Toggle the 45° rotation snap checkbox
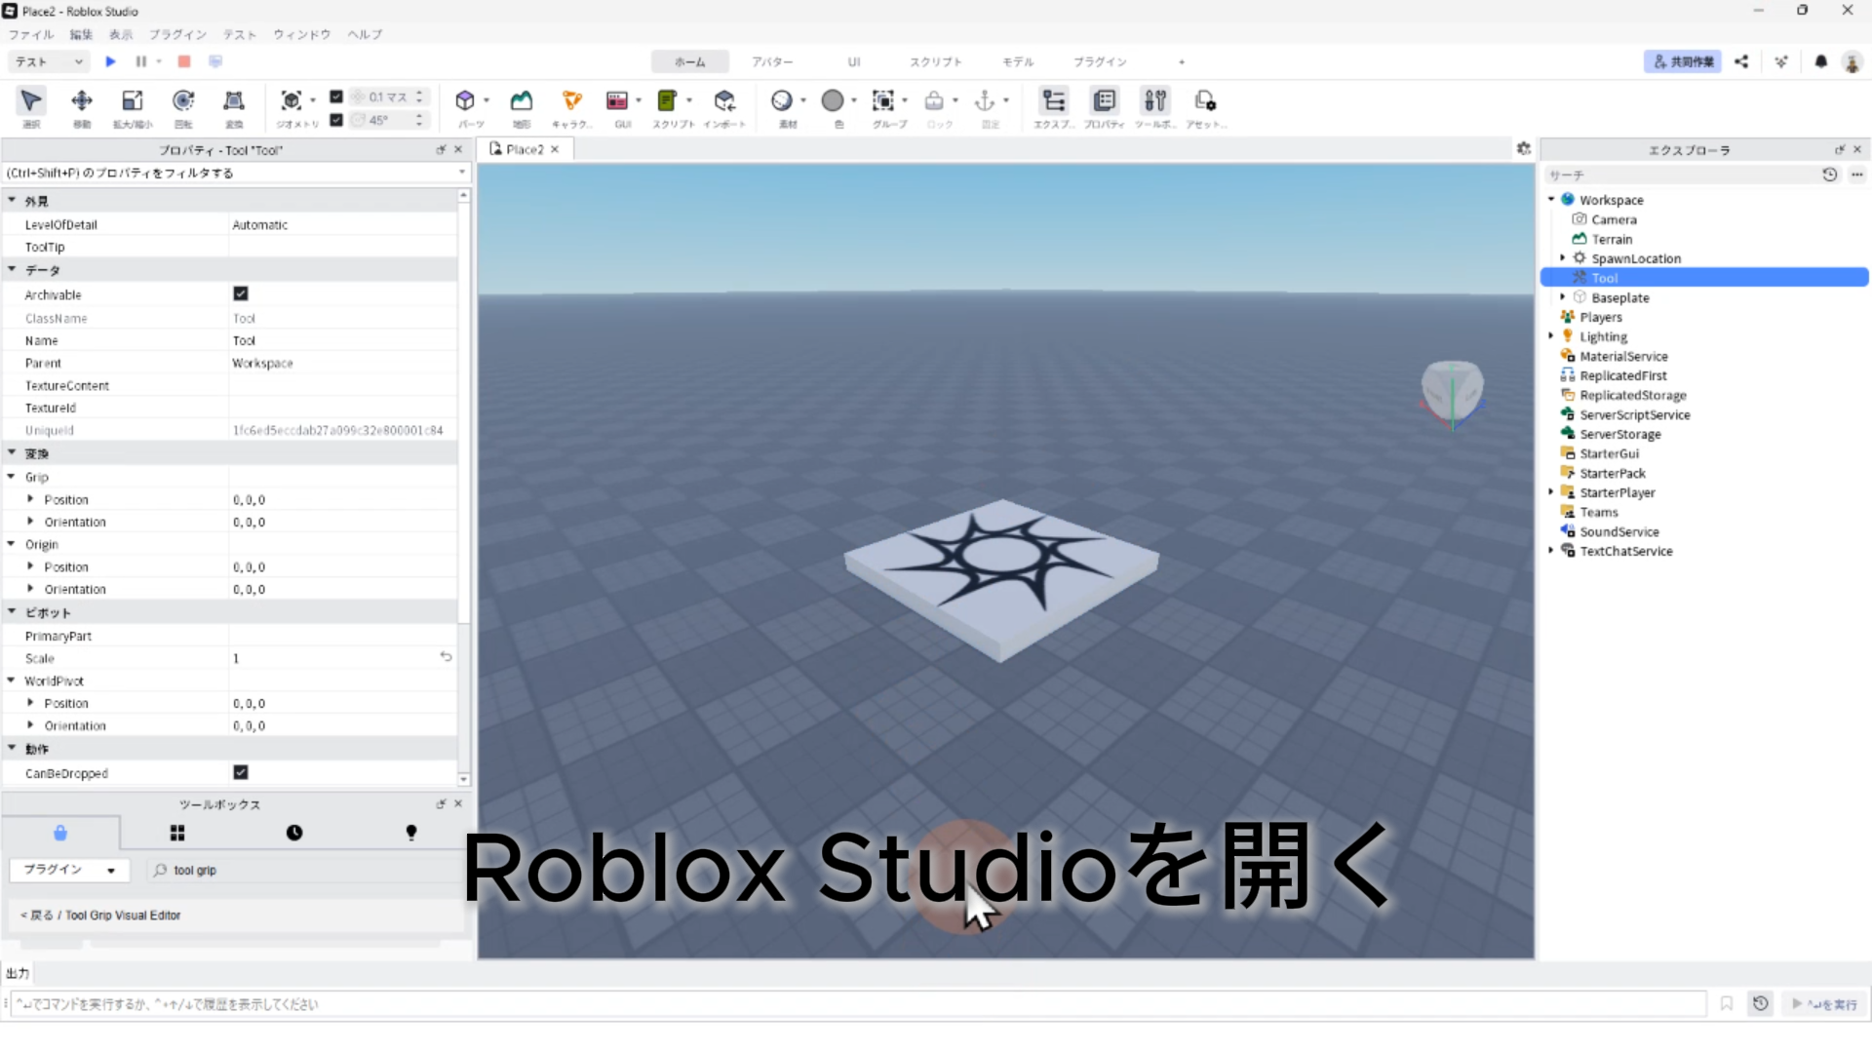Screen dimensions: 1872x1053 click(336, 120)
